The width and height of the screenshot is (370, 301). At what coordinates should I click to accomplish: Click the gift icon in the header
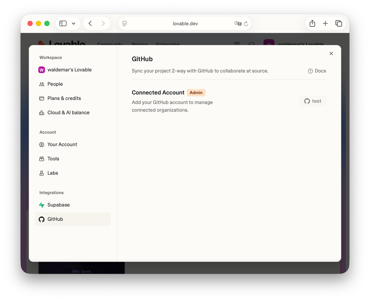[237, 44]
